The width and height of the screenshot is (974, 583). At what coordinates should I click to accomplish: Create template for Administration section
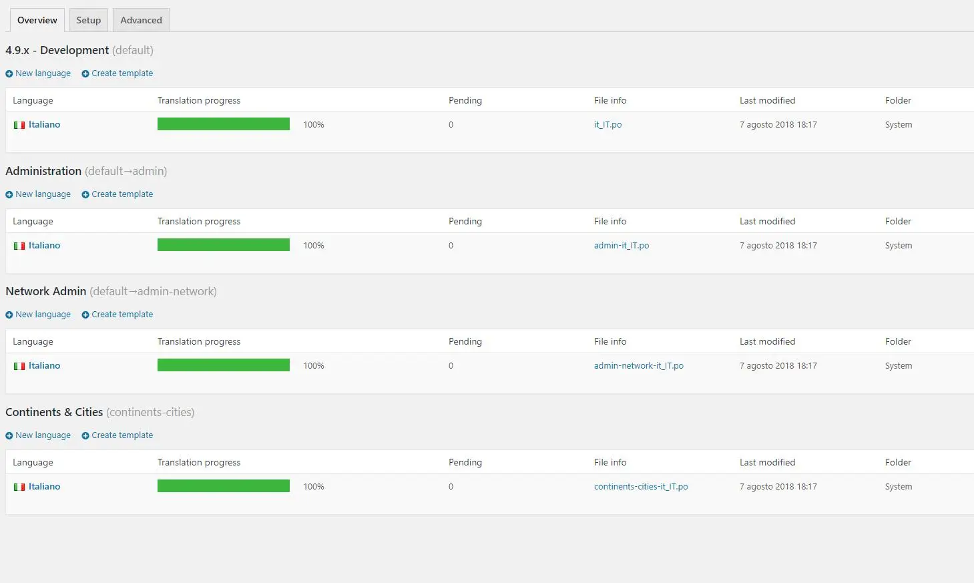[117, 194]
